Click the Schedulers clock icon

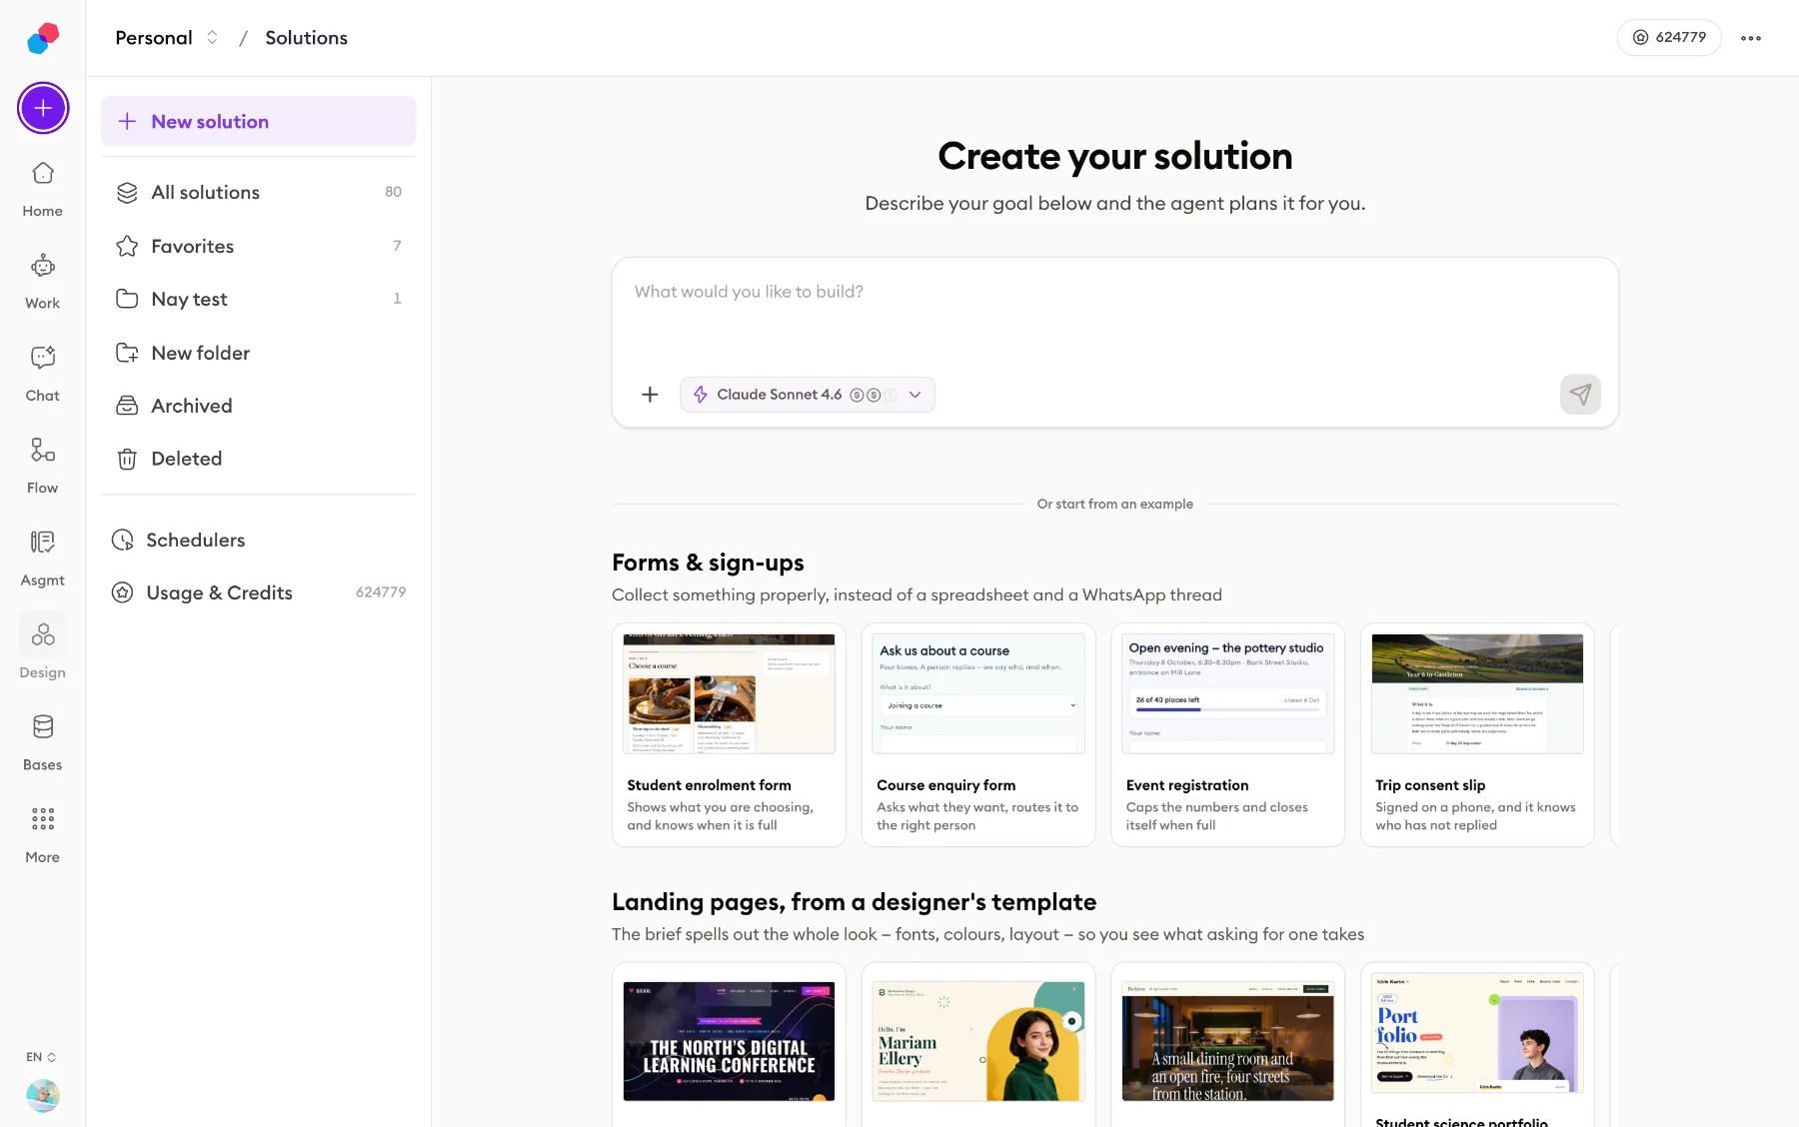[122, 540]
